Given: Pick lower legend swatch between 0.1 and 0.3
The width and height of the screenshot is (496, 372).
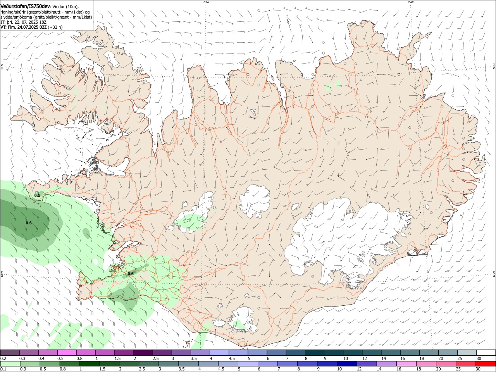Looking at the screenshot, I should tap(10, 364).
